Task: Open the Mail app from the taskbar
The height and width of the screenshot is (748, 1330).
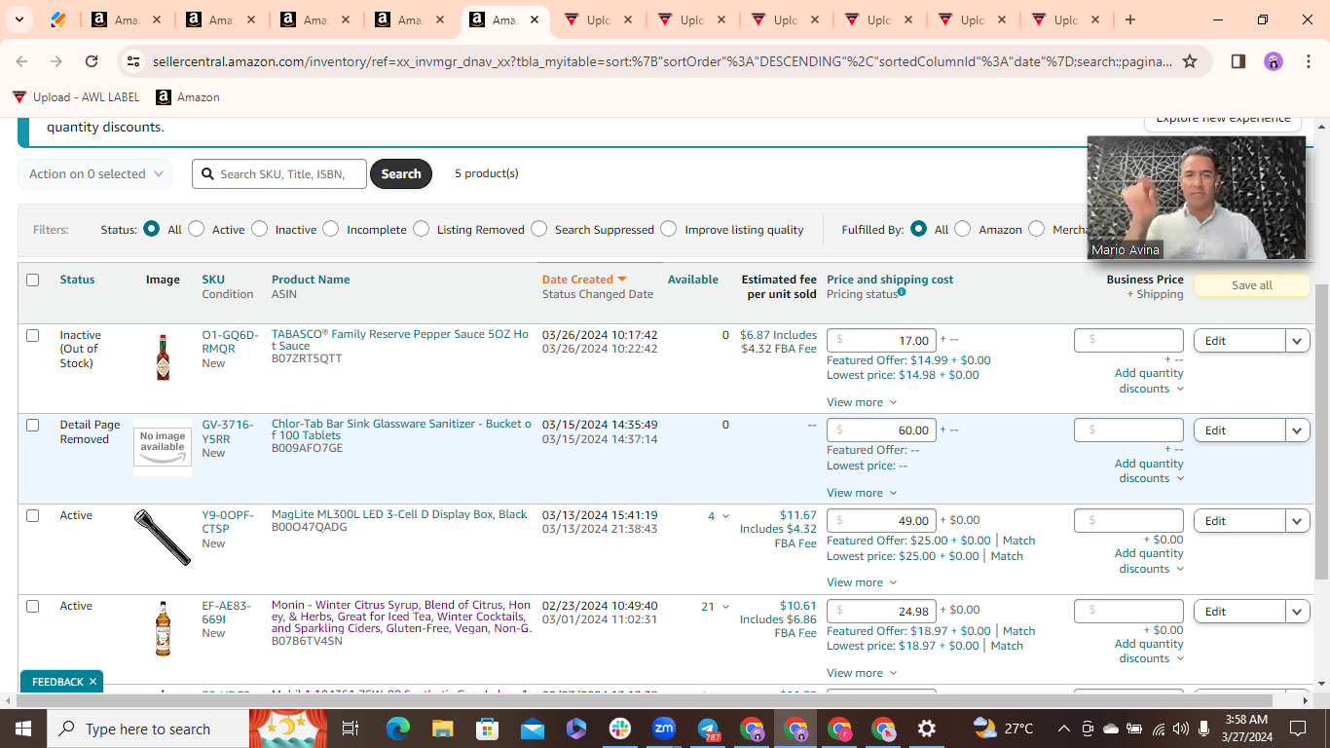Action: (532, 729)
